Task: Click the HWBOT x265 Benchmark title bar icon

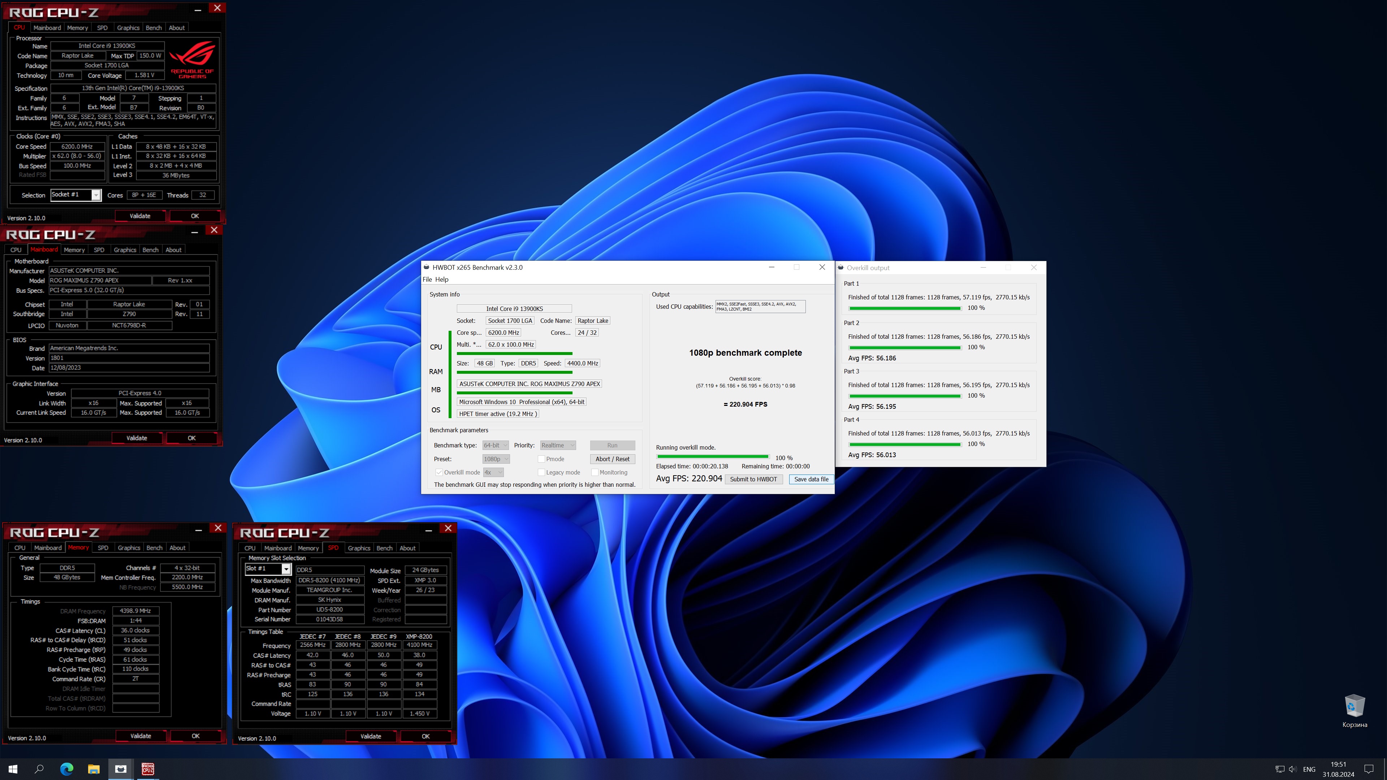Action: 427,267
